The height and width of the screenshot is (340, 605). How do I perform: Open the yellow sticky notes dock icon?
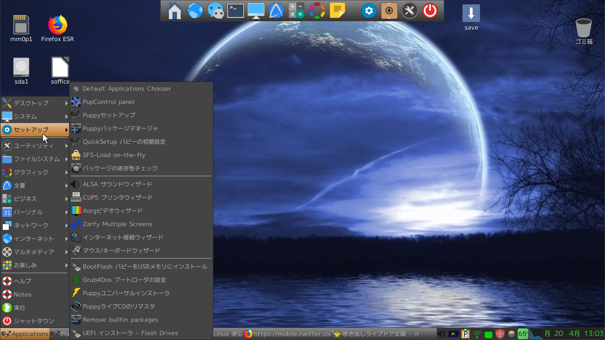[x=337, y=11]
